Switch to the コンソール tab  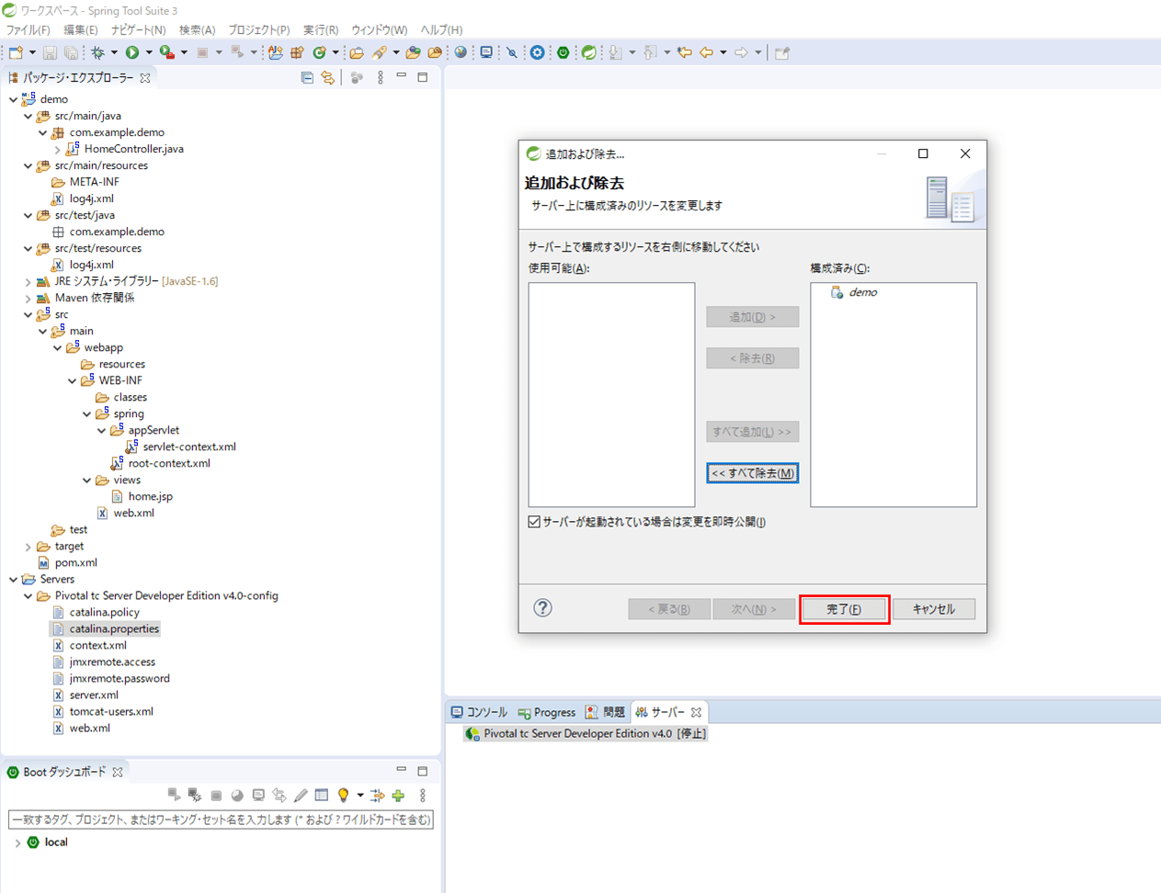480,712
